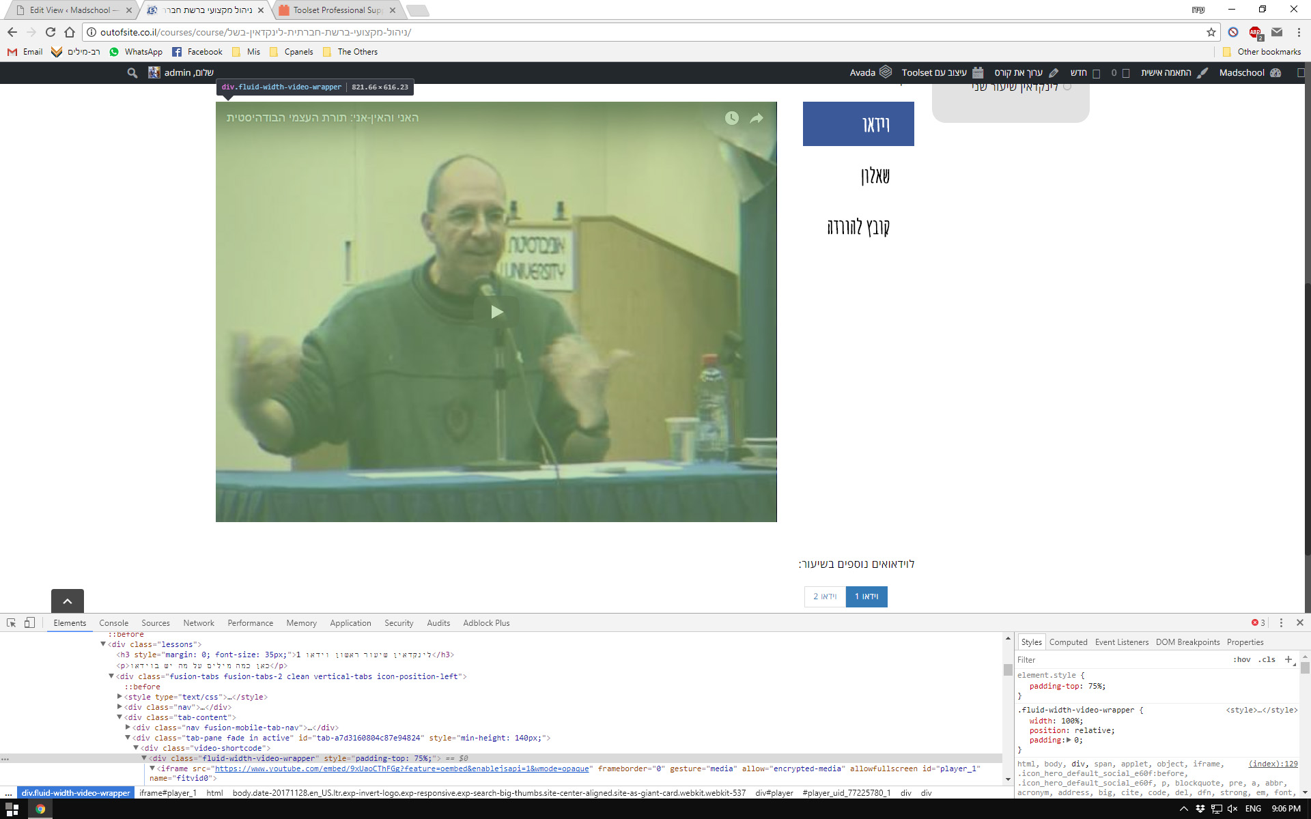Show the 3 console errors
1311x819 pixels.
[1258, 622]
